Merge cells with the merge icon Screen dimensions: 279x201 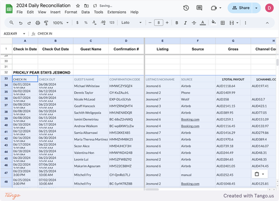pos(232,23)
